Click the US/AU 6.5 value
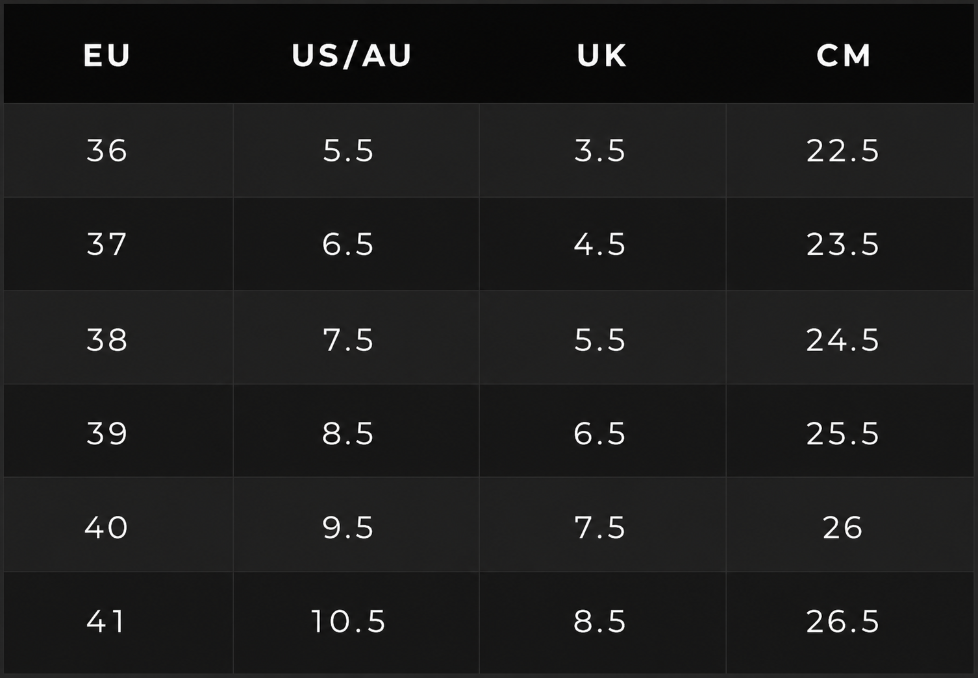This screenshot has height=678, width=978. coord(348,245)
